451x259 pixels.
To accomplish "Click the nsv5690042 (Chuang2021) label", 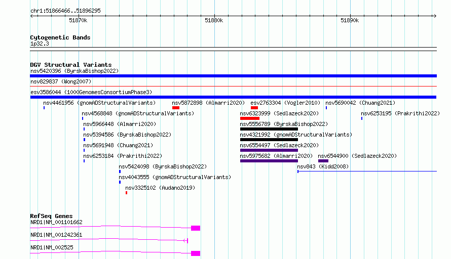I will (360, 103).
